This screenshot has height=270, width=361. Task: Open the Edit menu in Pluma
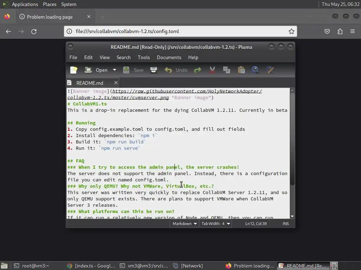(88, 57)
